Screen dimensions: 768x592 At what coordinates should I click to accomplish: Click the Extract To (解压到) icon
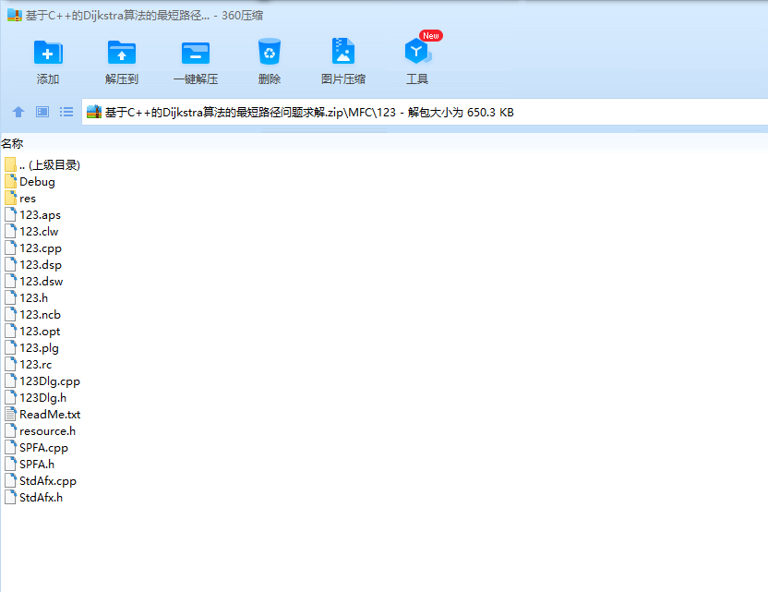point(122,53)
